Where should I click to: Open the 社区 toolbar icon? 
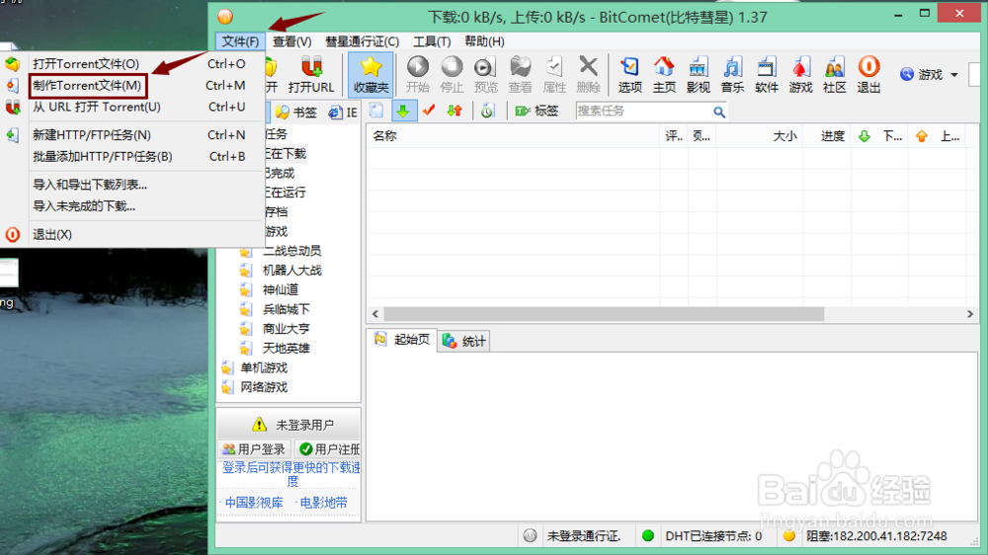pyautogui.click(x=834, y=74)
